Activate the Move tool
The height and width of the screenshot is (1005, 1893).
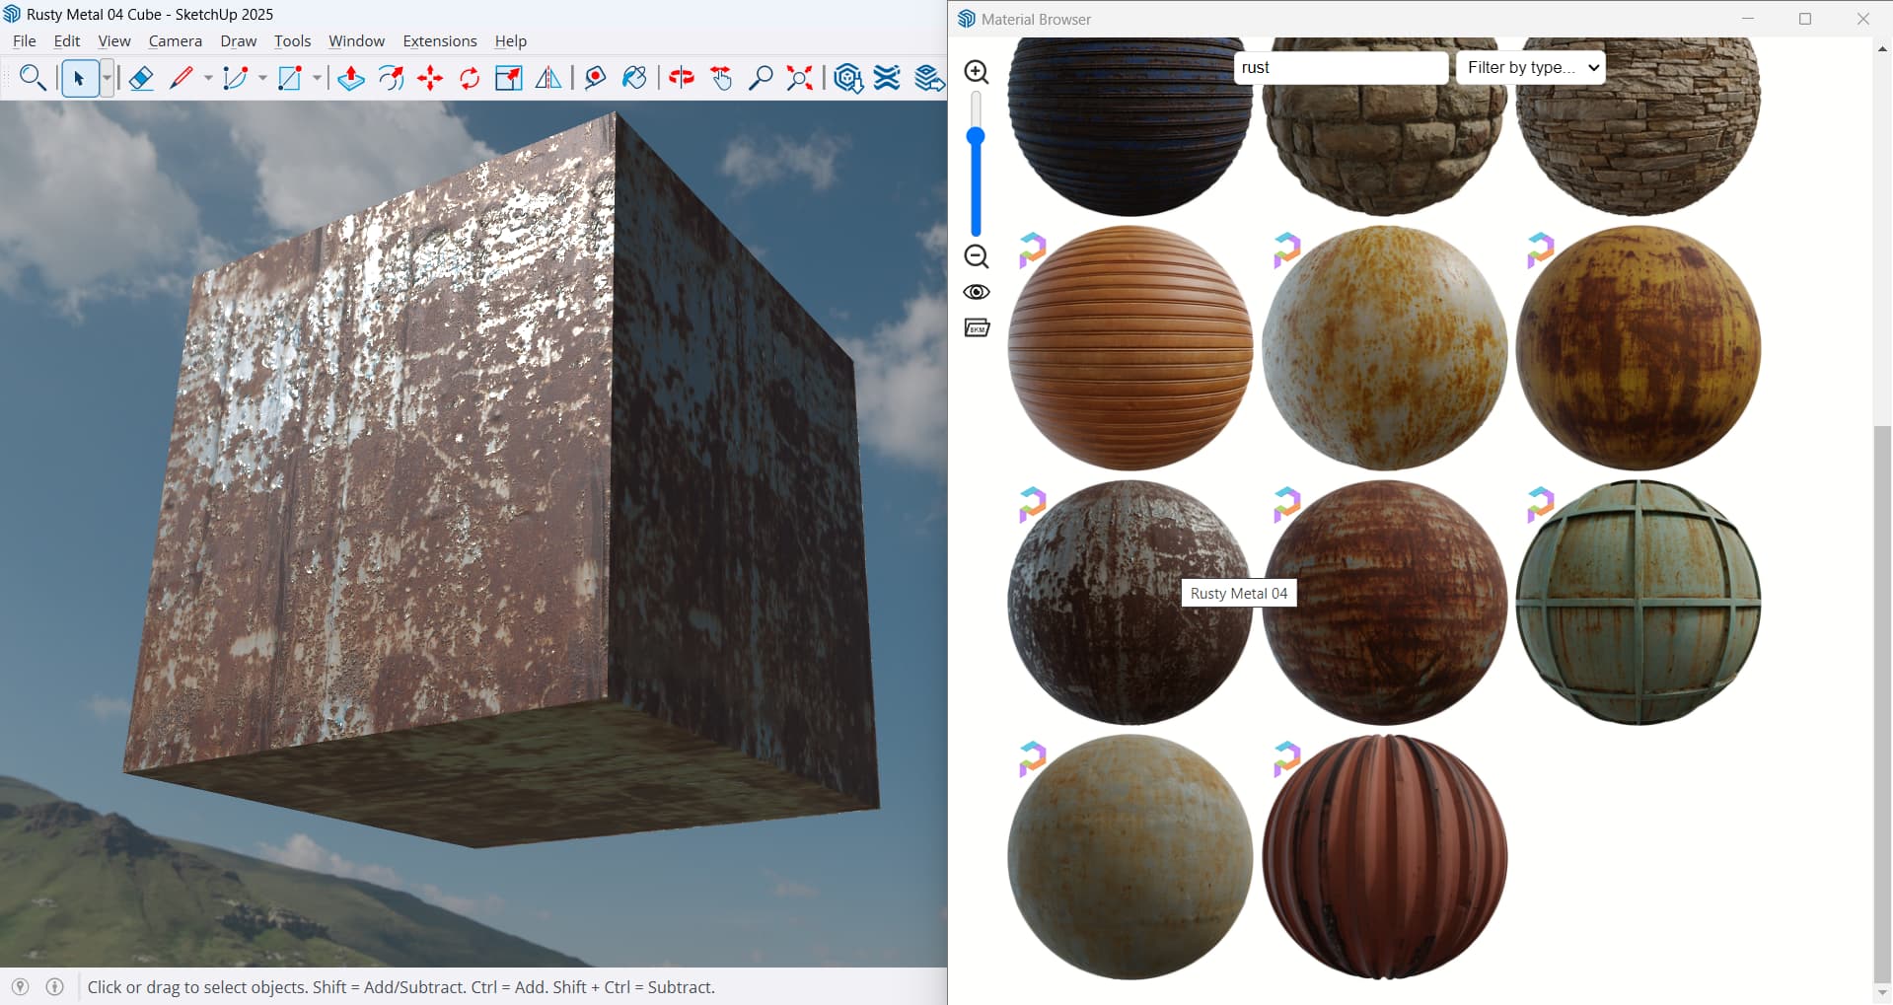coord(430,78)
